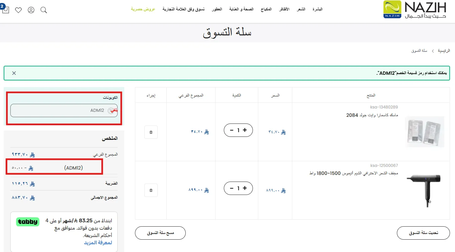Open تسوق وفق العلامة التجارية menu
Screen dimensions: 455x252
click(x=184, y=9)
